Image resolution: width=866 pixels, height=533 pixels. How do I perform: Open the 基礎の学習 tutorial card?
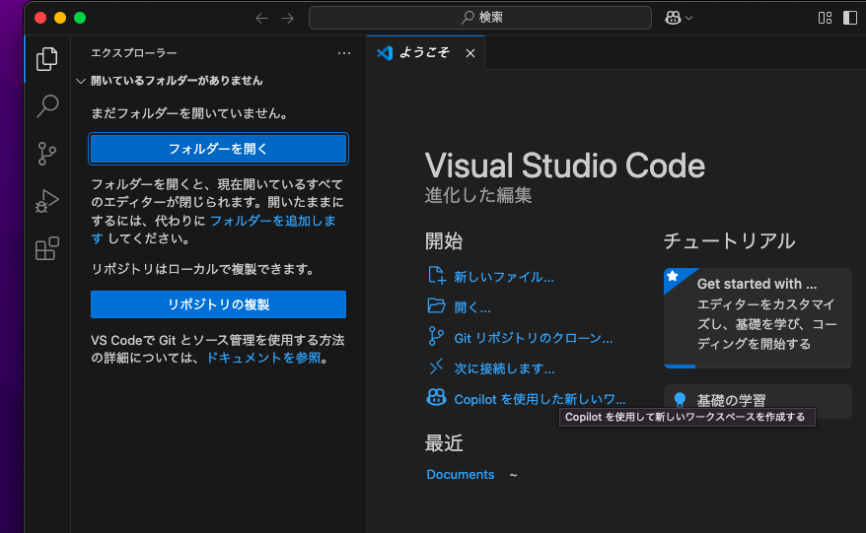[x=758, y=401]
